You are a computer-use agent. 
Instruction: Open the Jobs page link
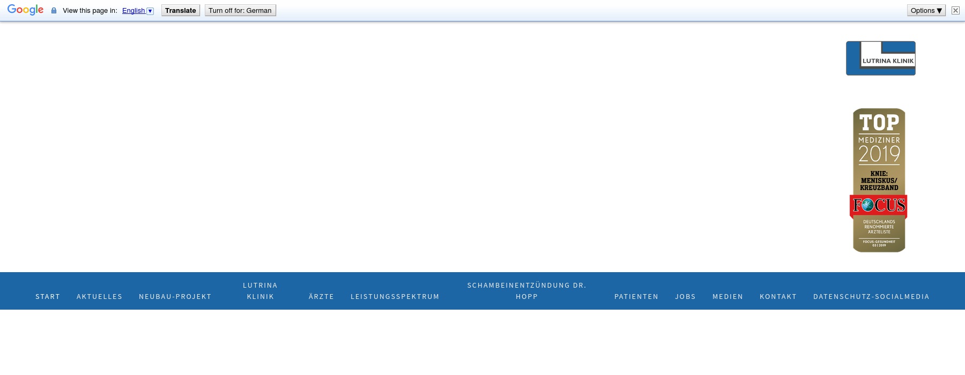coord(685,297)
